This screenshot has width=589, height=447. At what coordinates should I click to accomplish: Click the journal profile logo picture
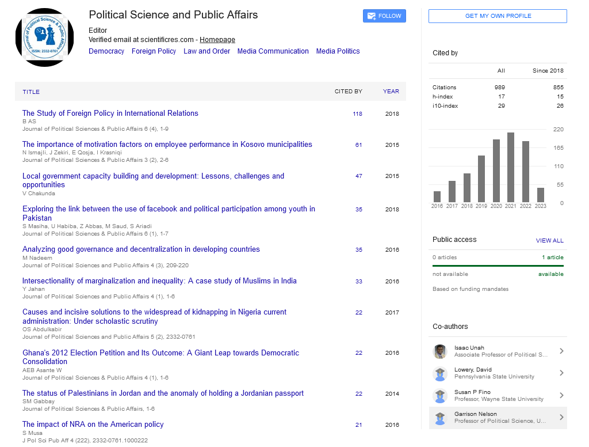pos(45,37)
